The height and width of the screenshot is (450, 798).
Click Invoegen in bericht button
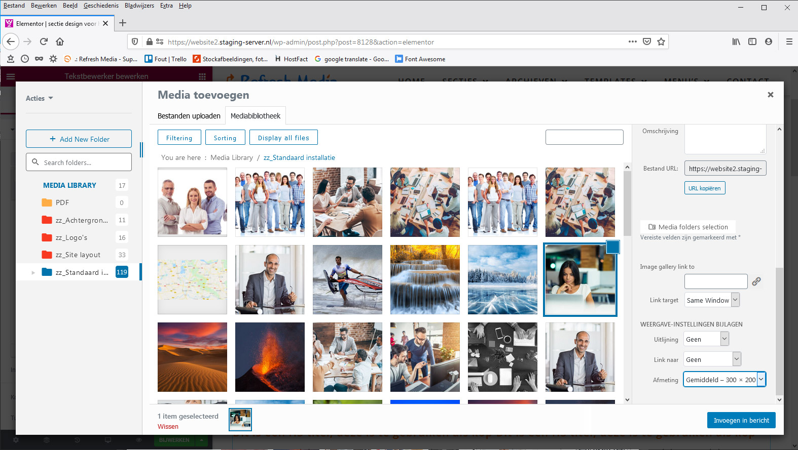pos(741,420)
